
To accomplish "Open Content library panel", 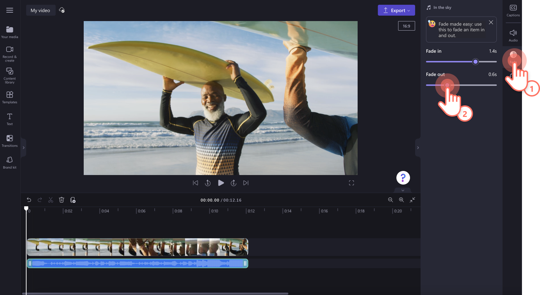I will tap(10, 75).
